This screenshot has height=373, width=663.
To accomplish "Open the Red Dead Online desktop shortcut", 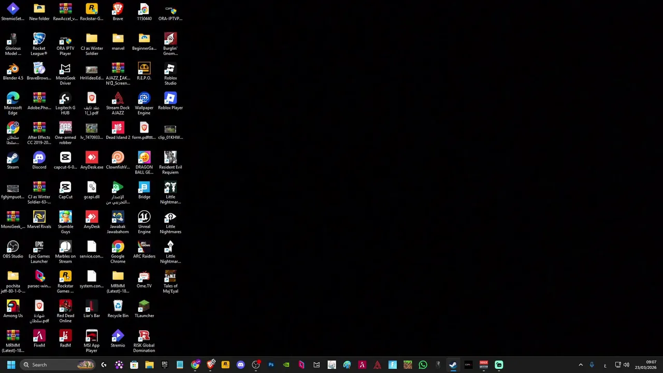I will point(65,312).
